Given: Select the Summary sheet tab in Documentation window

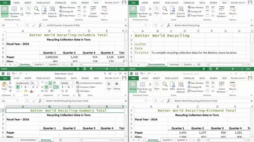Looking at the screenshot, I should [x=174, y=64].
